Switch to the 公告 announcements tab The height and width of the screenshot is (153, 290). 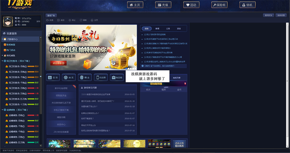[x=168, y=29]
